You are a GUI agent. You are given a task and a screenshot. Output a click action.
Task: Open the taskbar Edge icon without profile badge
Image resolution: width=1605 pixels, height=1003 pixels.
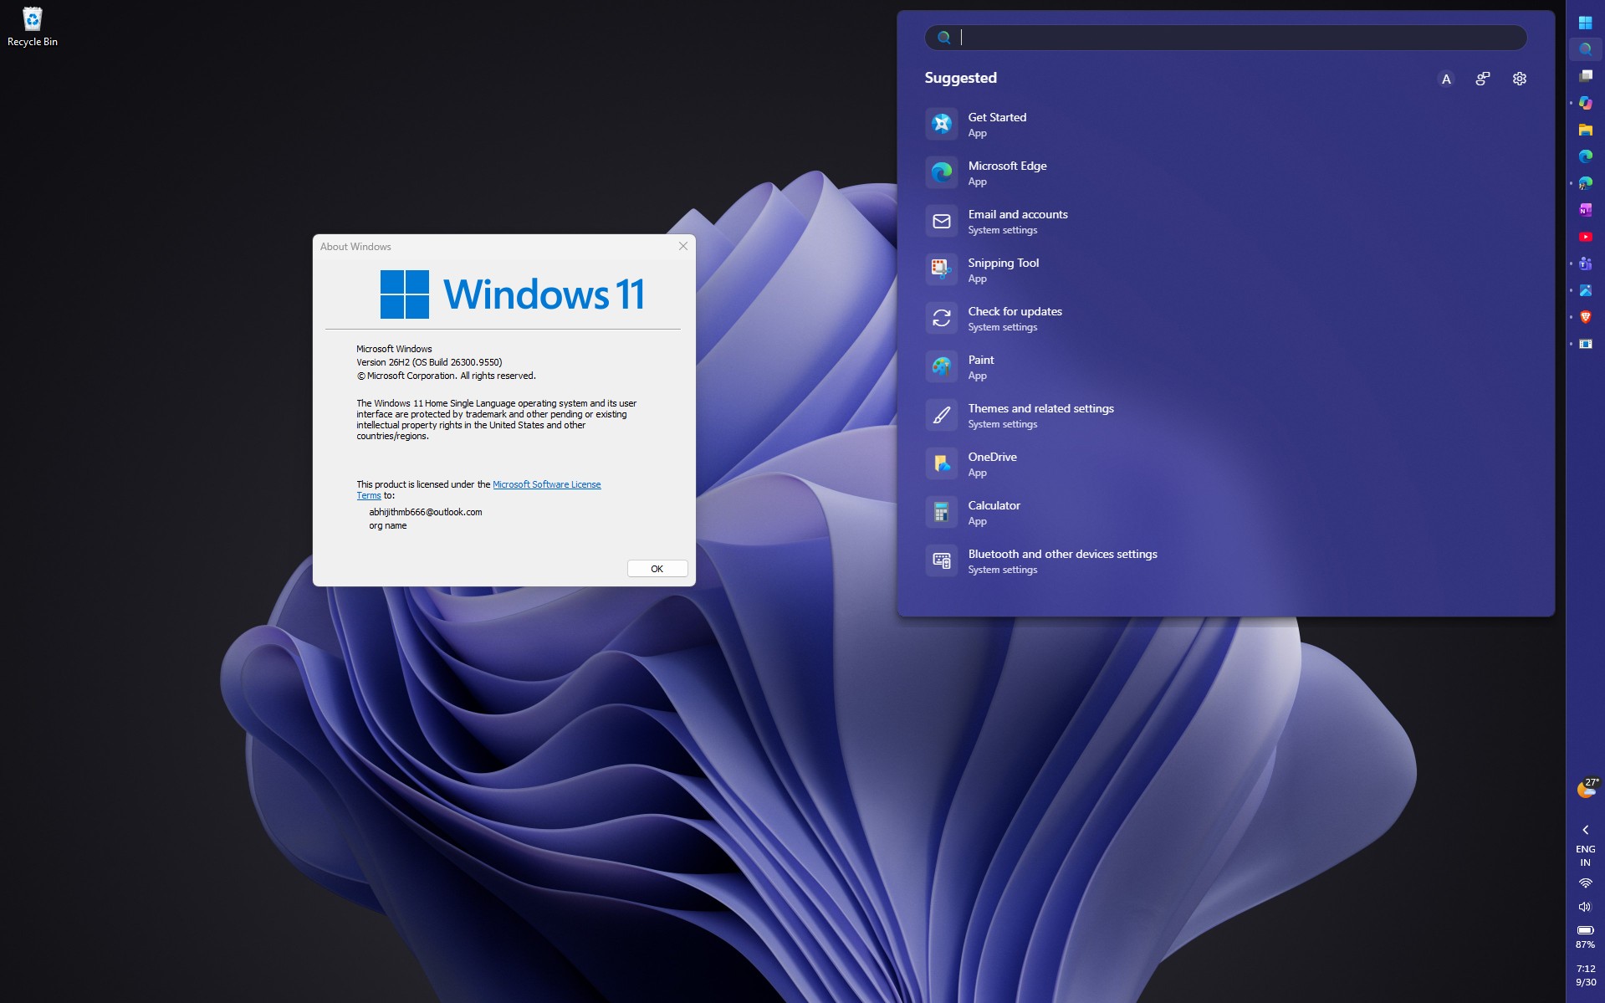click(x=1585, y=156)
